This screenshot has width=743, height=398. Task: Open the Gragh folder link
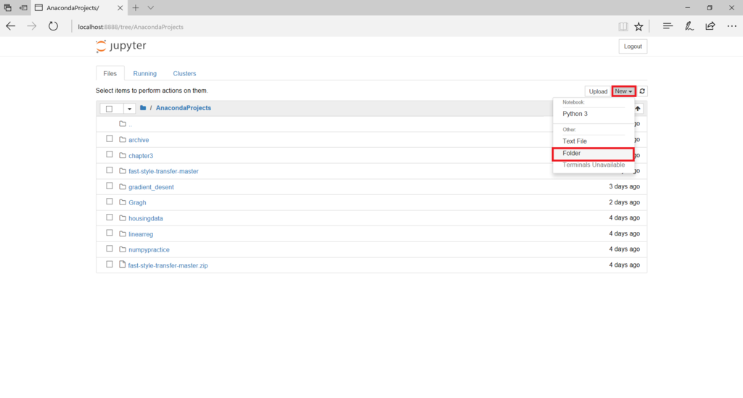point(137,202)
